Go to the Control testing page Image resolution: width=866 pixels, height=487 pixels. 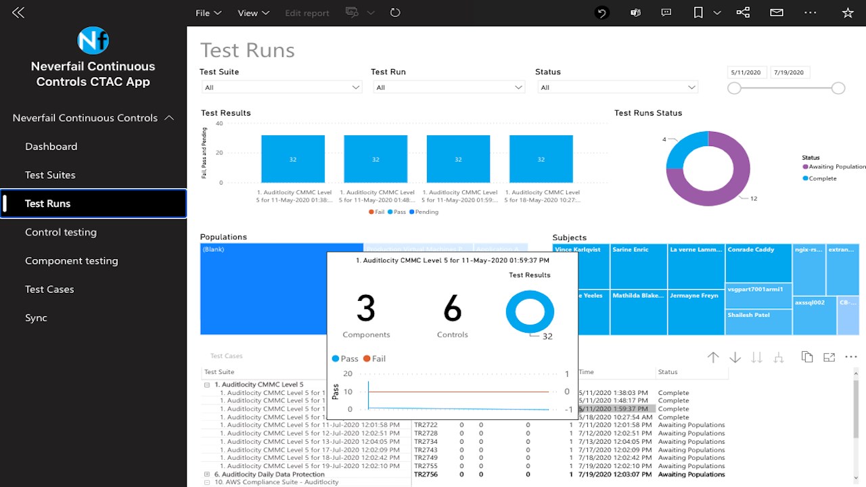point(61,232)
